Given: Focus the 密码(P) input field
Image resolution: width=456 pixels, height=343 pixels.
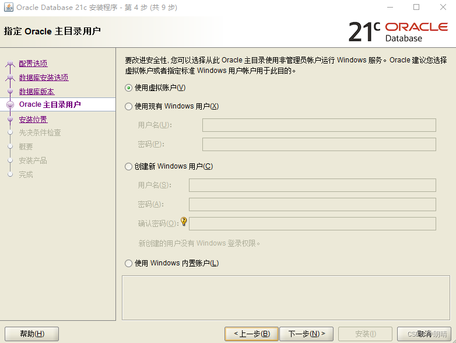Looking at the screenshot, I should [x=319, y=144].
